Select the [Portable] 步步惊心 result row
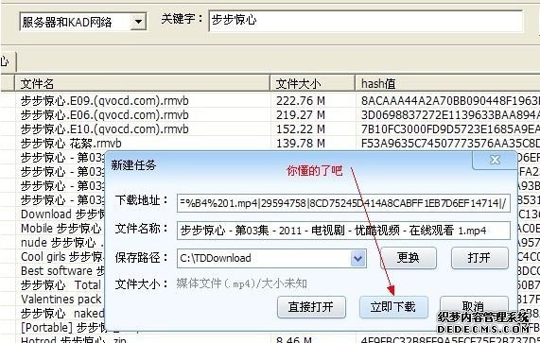Viewport: 540px width, 343px height. point(62,327)
